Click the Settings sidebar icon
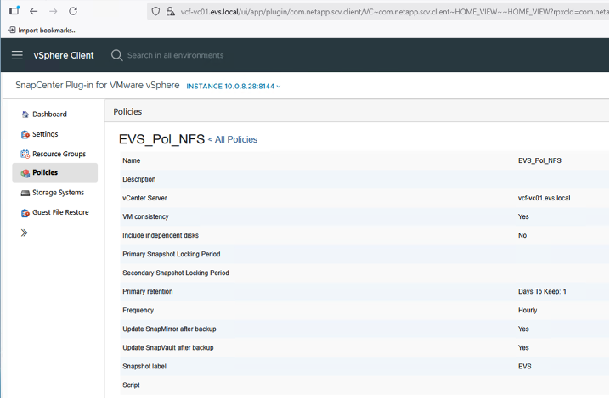Viewport: 610px width, 399px height. pos(25,134)
